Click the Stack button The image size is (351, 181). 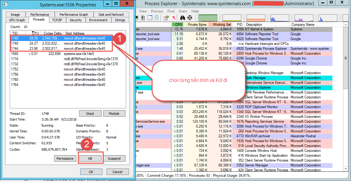(90, 114)
